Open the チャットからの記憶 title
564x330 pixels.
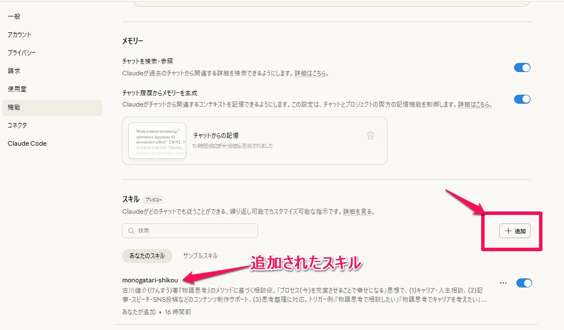216,136
